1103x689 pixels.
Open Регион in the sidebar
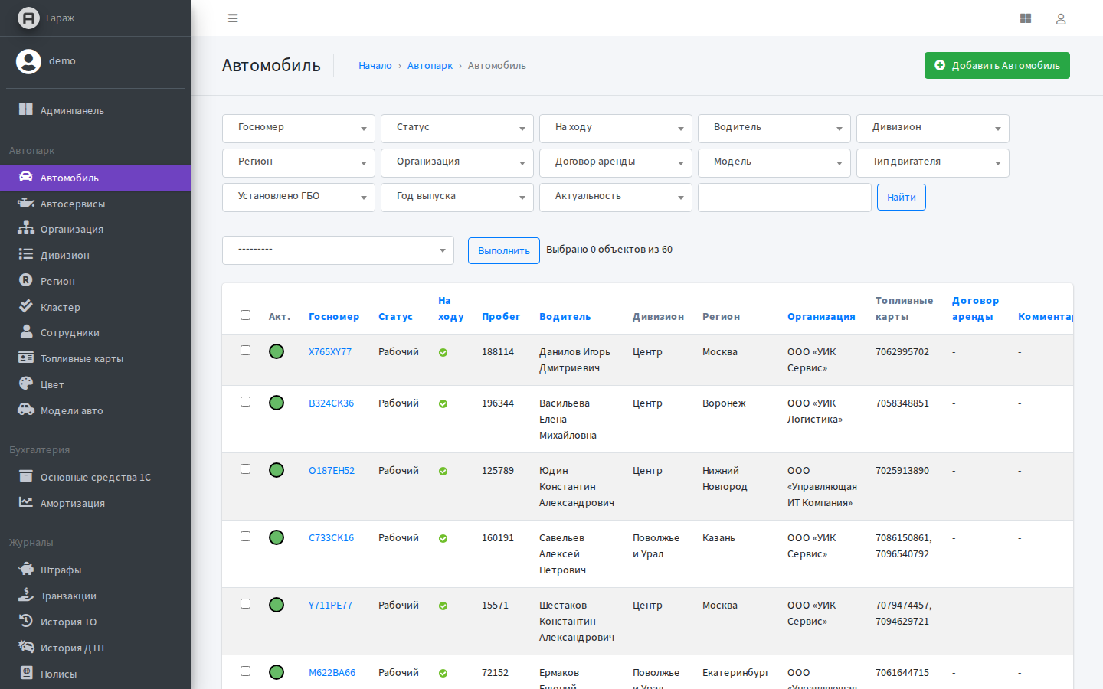[96, 281]
